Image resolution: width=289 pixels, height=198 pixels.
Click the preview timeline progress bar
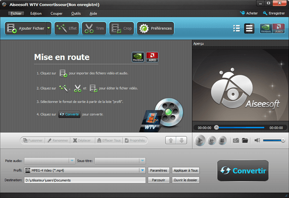tap(240, 127)
